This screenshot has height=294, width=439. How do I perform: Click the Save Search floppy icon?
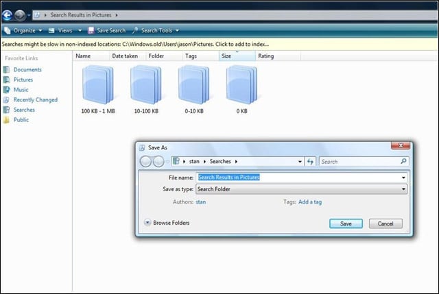pos(91,30)
